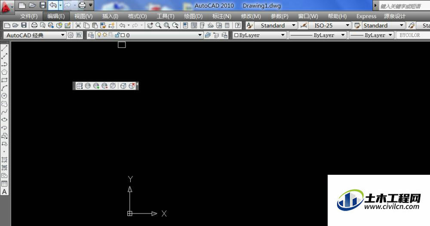Image resolution: width=430 pixels, height=226 pixels.
Task: Select the Construction Line tool
Action: tap(4, 56)
